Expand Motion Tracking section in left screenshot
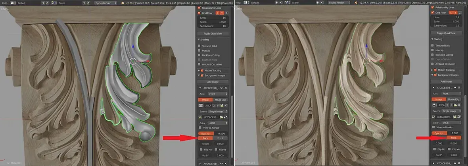The width and height of the screenshot is (468, 166). pyautogui.click(x=198, y=70)
